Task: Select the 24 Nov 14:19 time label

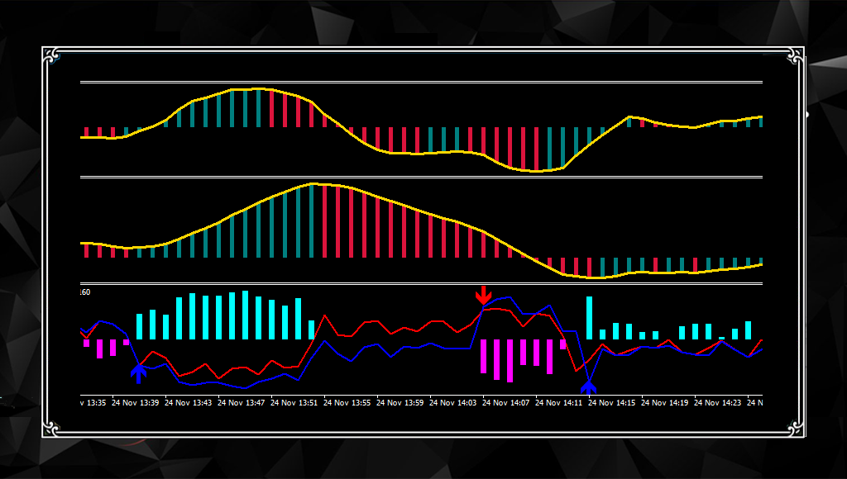Action: tap(664, 403)
